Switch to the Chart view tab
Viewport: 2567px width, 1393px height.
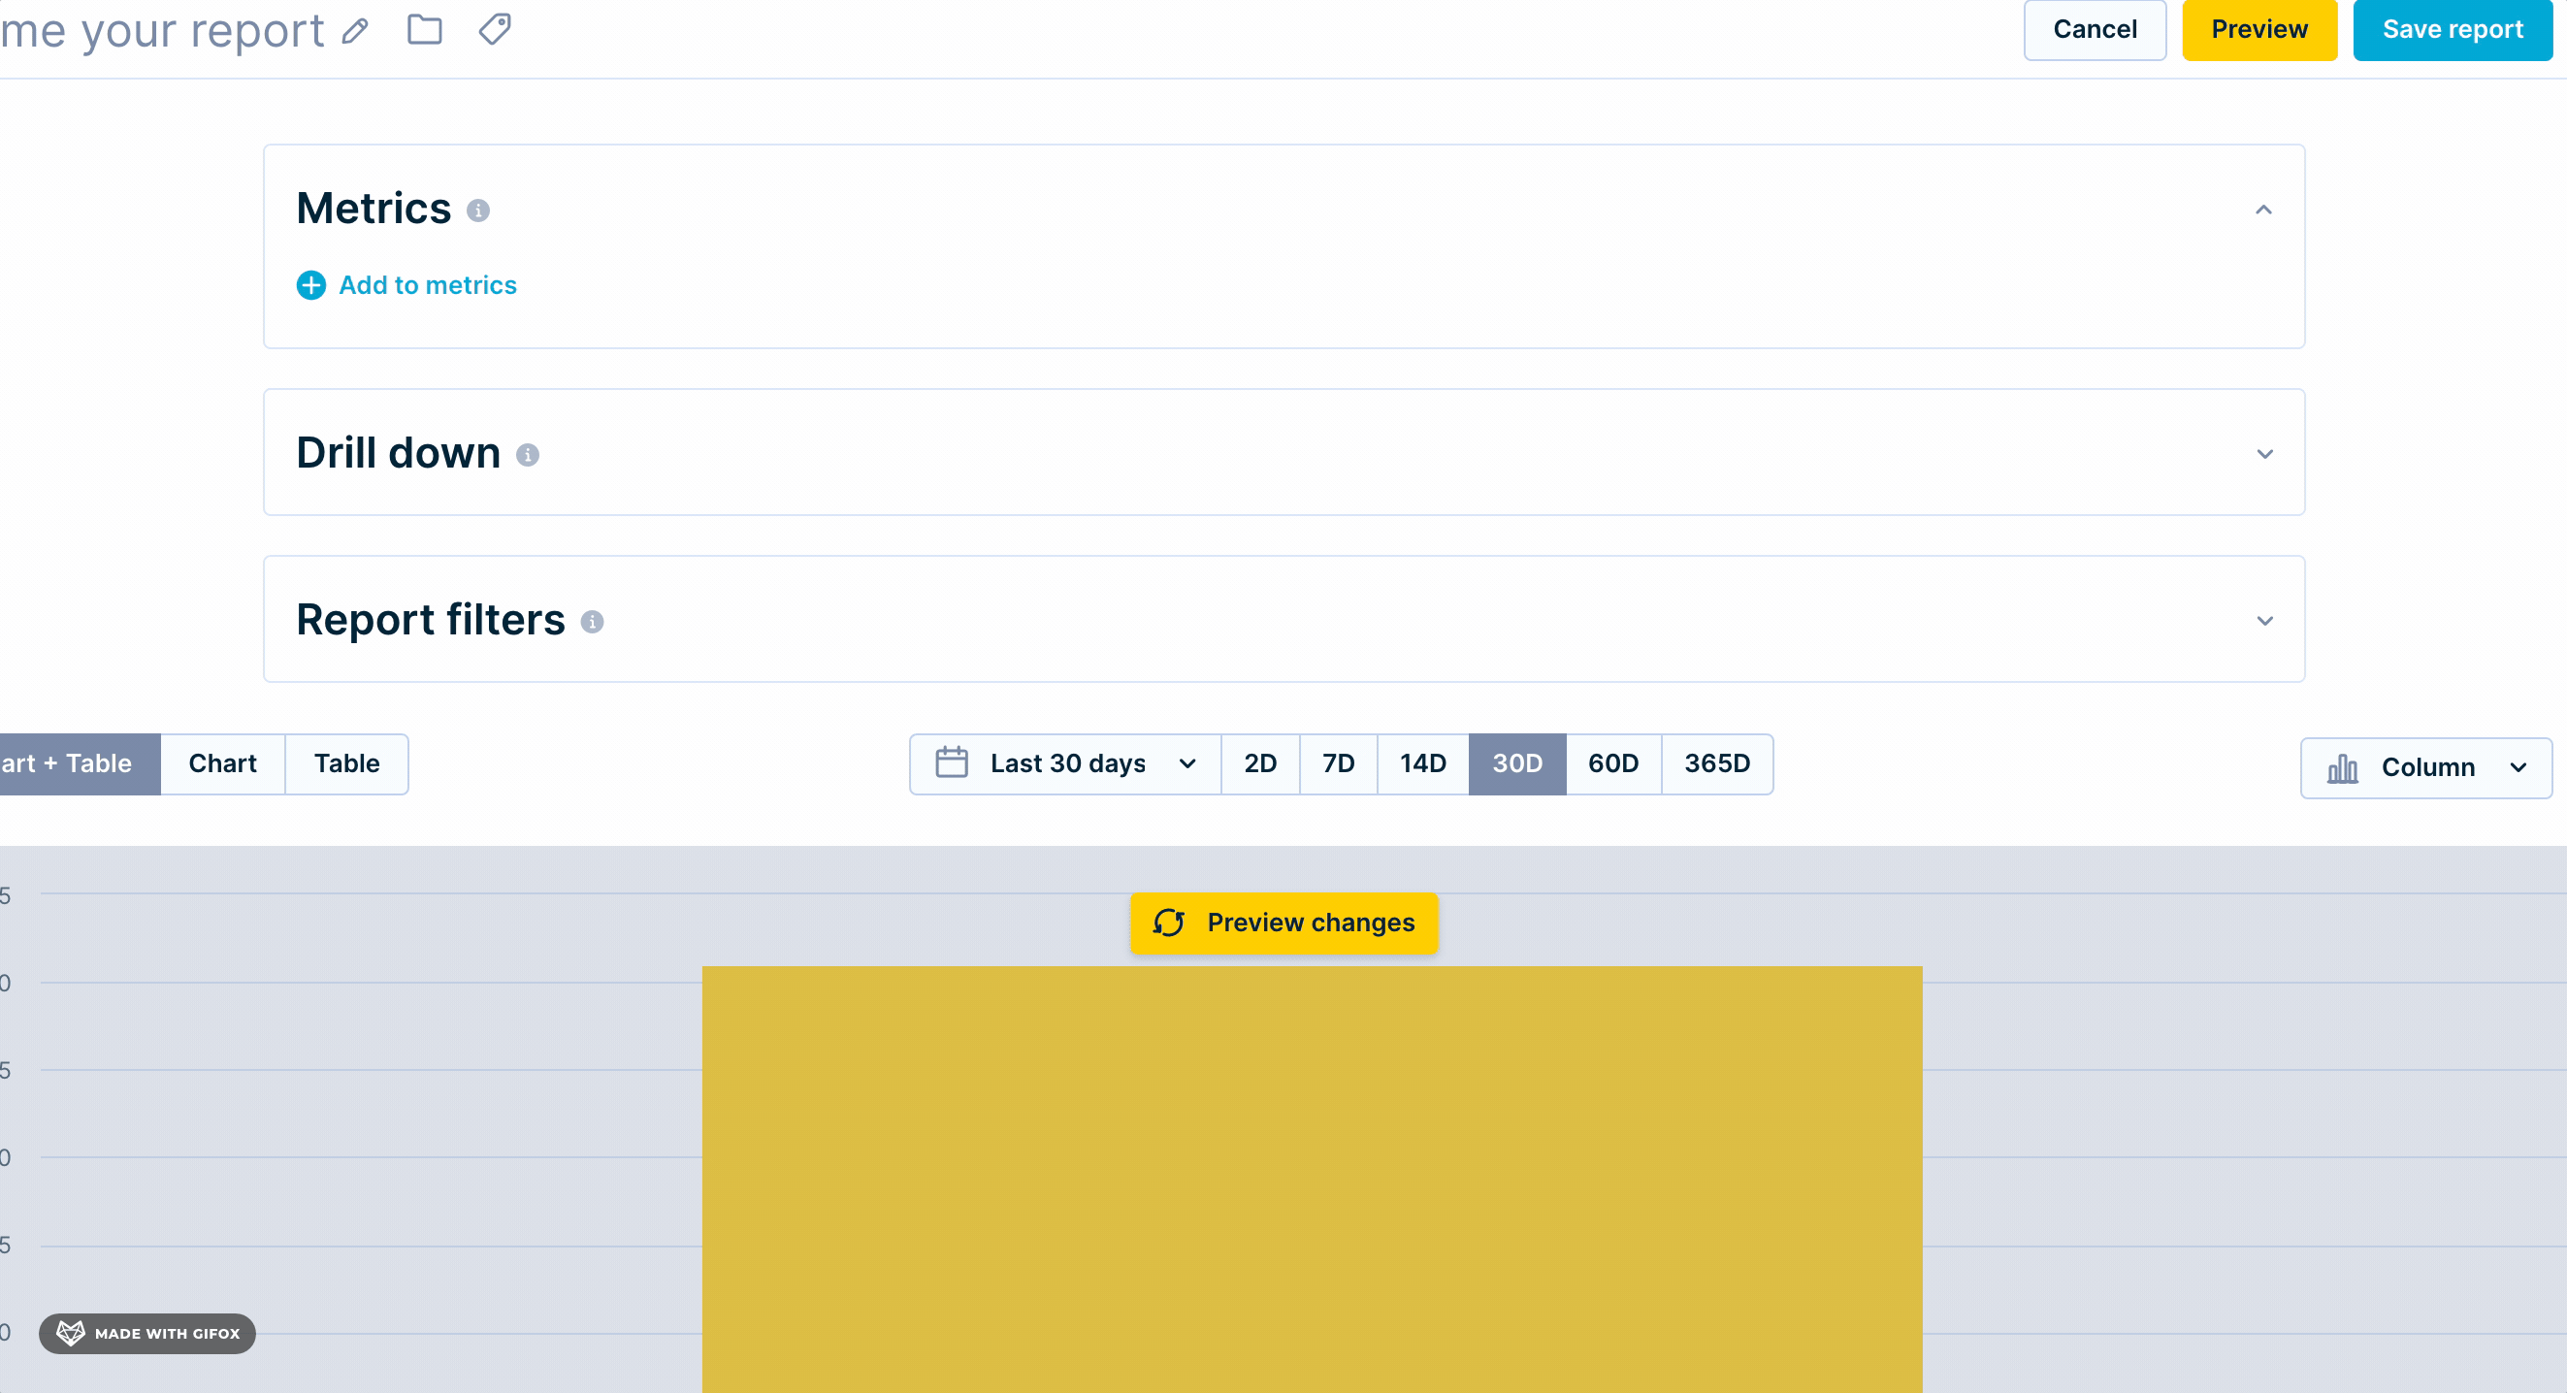pos(222,764)
